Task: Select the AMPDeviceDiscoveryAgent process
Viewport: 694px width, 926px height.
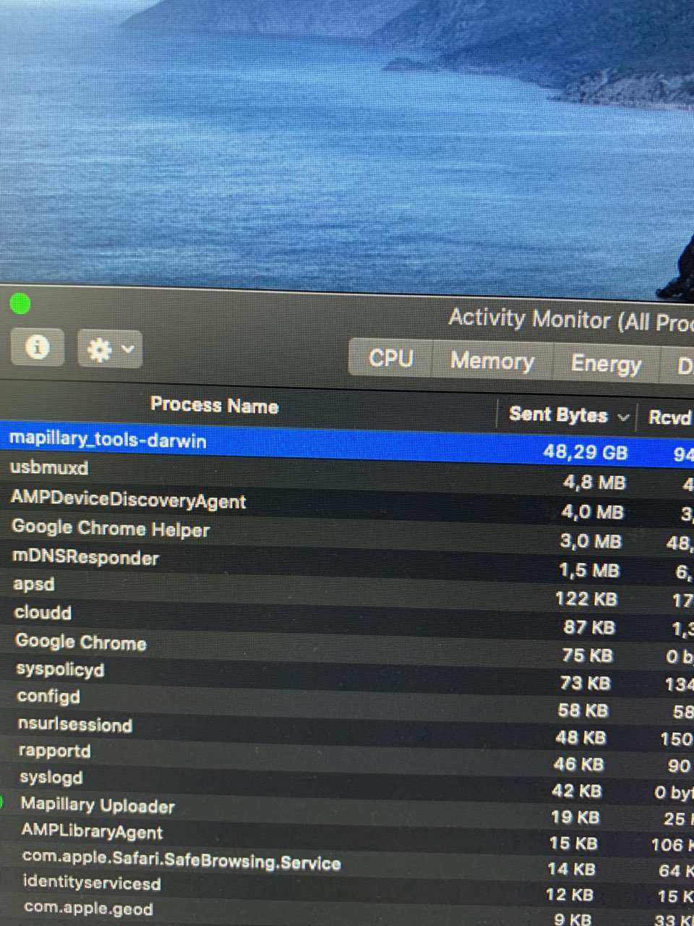Action: tap(129, 500)
